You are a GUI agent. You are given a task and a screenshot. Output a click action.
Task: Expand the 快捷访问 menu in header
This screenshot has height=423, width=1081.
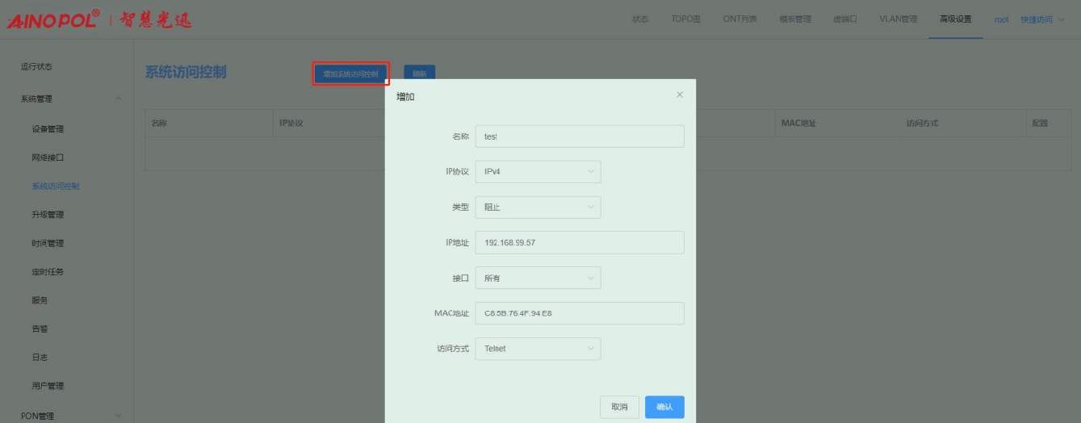(x=1041, y=19)
